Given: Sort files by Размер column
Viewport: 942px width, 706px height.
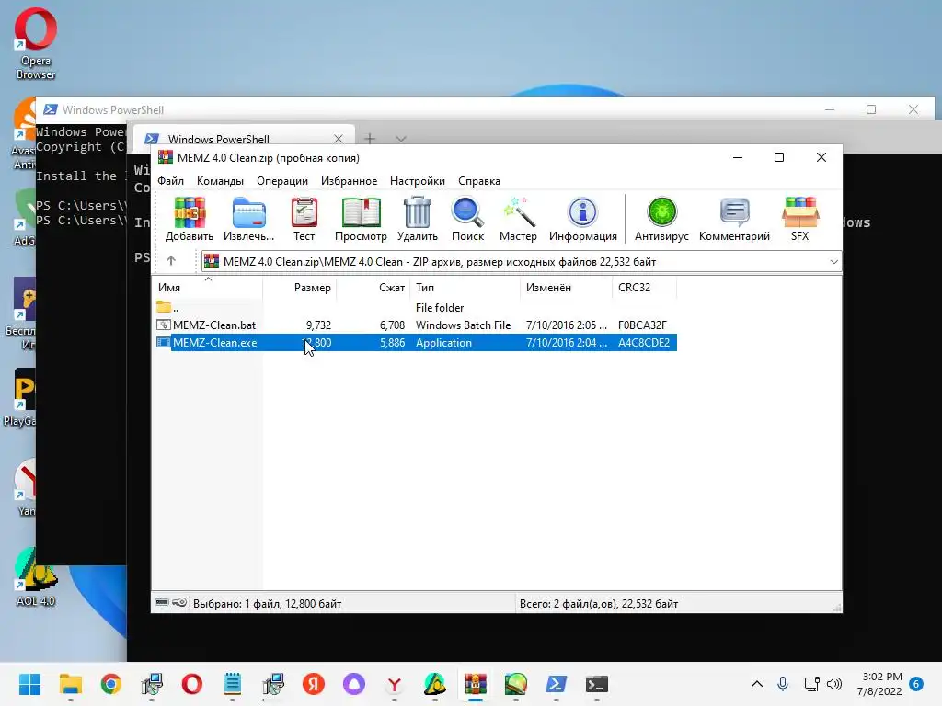Looking at the screenshot, I should [x=299, y=288].
